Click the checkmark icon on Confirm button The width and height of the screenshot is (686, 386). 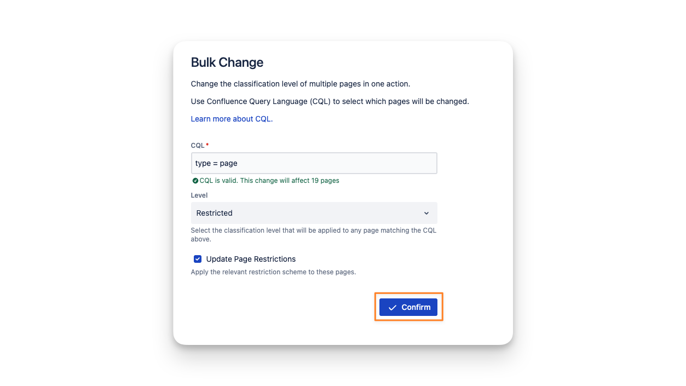tap(392, 308)
